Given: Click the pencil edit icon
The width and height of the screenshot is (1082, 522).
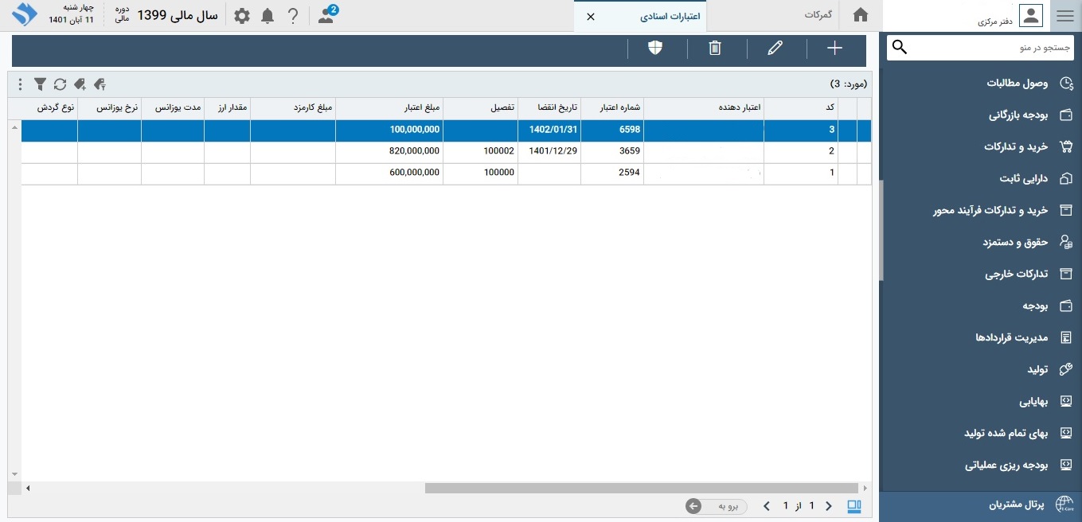Looking at the screenshot, I should pyautogui.click(x=775, y=49).
